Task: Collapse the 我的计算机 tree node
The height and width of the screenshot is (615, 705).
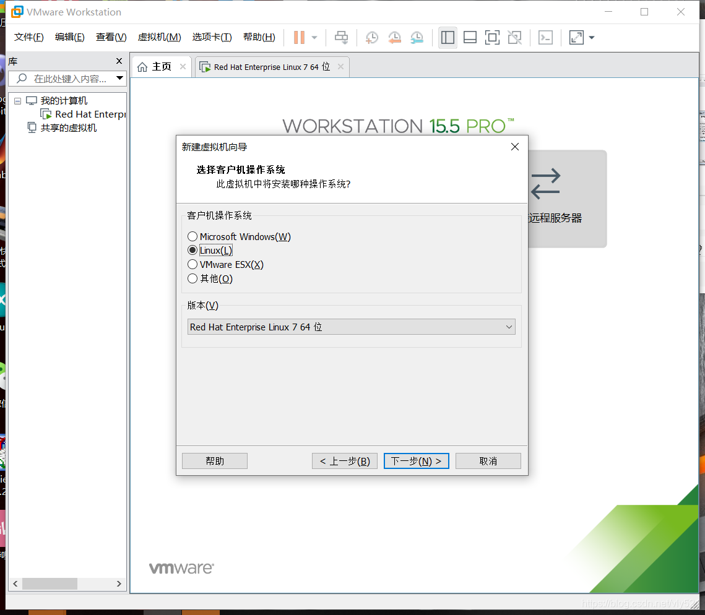Action: (17, 101)
